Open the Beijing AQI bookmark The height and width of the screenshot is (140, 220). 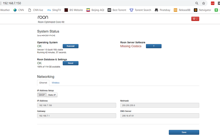tap(95, 10)
